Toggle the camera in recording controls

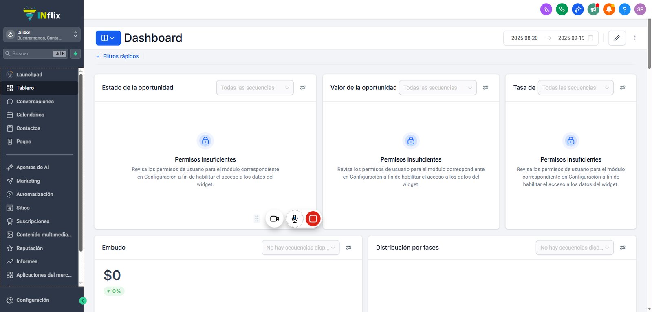[x=274, y=219]
